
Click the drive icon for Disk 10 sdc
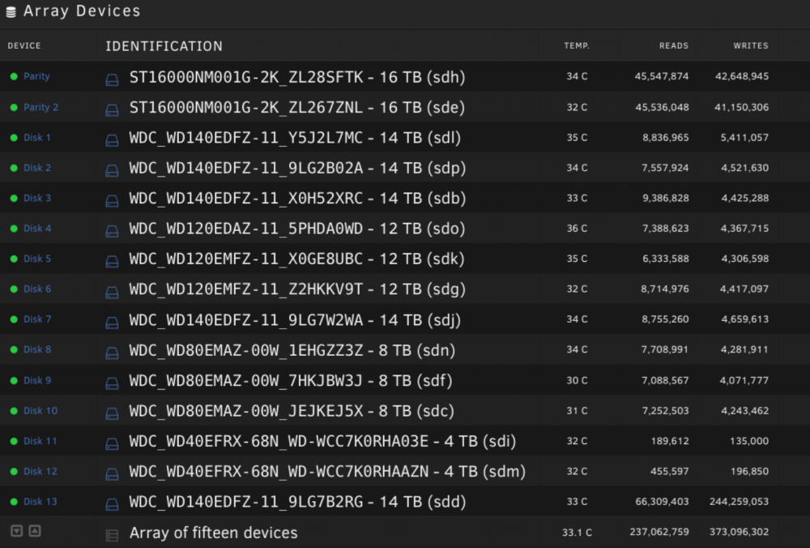coord(112,413)
